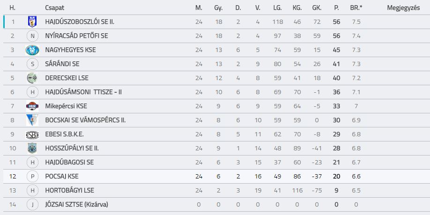Click the Nagyhegyes KSE team logo
This screenshot has width=430, height=215.
click(32, 50)
